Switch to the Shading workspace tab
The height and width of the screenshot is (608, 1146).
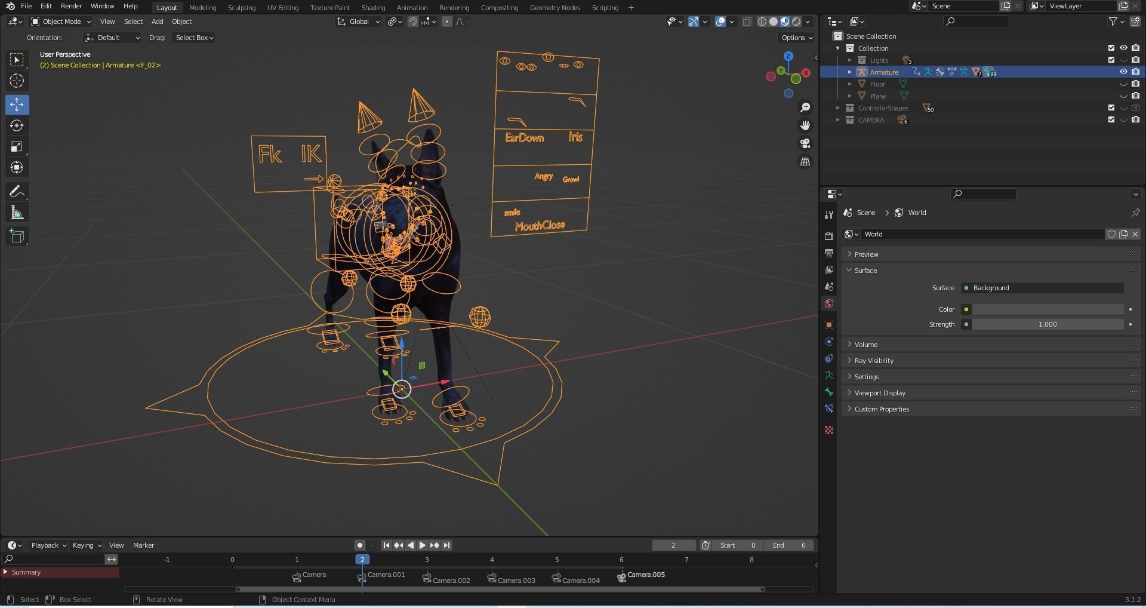[x=373, y=8]
